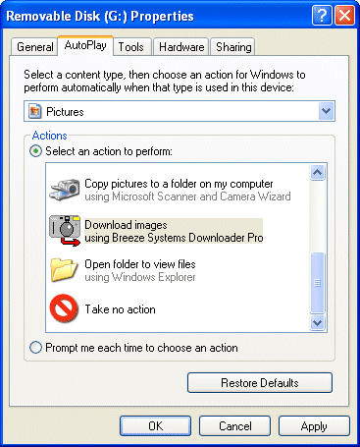Click the Windows Explorer folder icon
Screen dimensions: 360x447
tap(64, 270)
